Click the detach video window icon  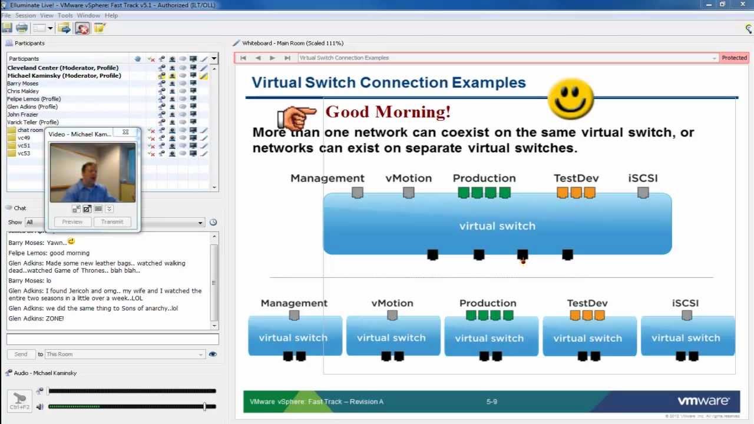(x=87, y=209)
